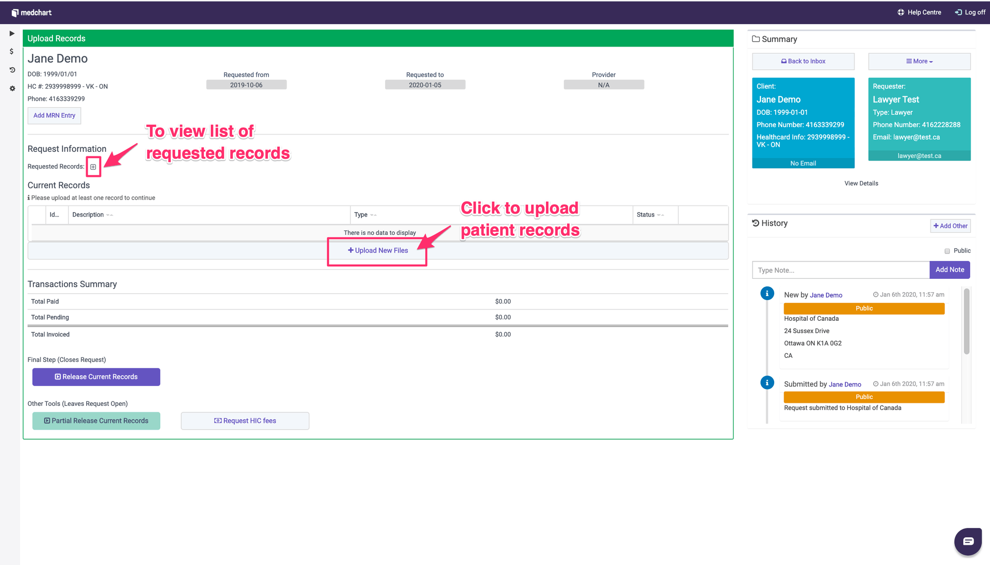Image resolution: width=990 pixels, height=565 pixels.
Task: Open the dollar sign billing icon
Action: (12, 51)
